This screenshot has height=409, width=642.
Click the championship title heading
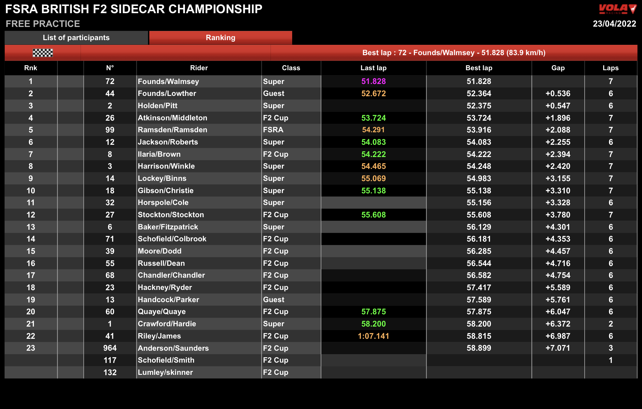pos(134,9)
